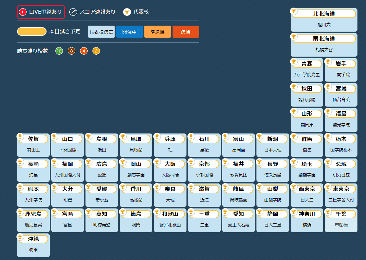Image resolution: width=366 pixels, height=260 pixels.
Task: Click school name 佐久長聖
Action: coord(273,175)
